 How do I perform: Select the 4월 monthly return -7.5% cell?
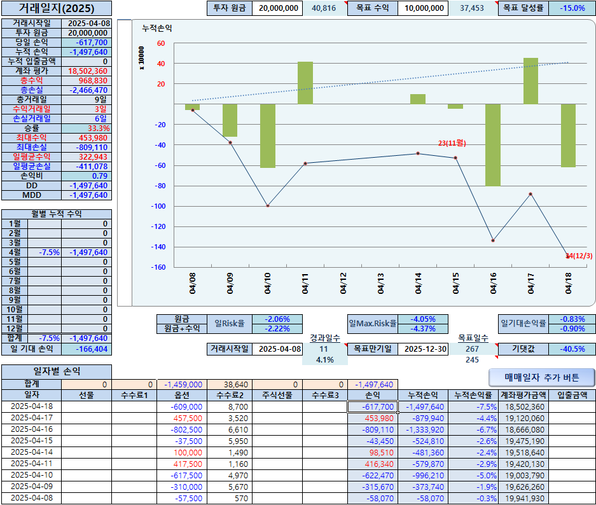[x=45, y=253]
